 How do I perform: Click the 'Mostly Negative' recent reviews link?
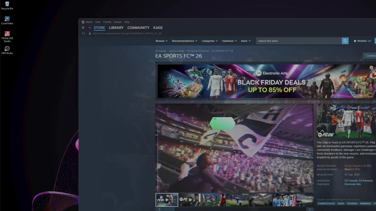(x=353, y=166)
